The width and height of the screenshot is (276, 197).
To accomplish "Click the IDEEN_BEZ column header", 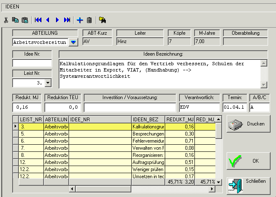I will [x=148, y=120].
